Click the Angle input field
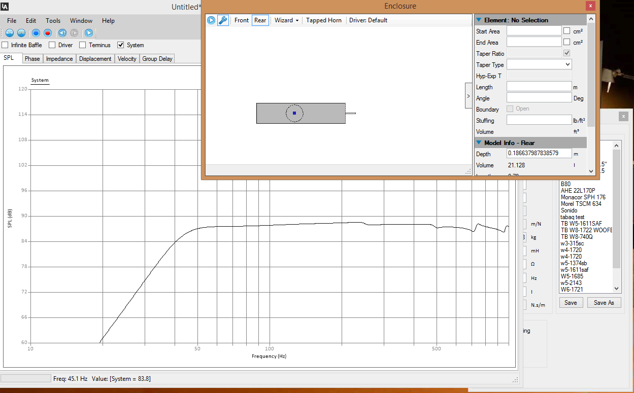 [539, 98]
